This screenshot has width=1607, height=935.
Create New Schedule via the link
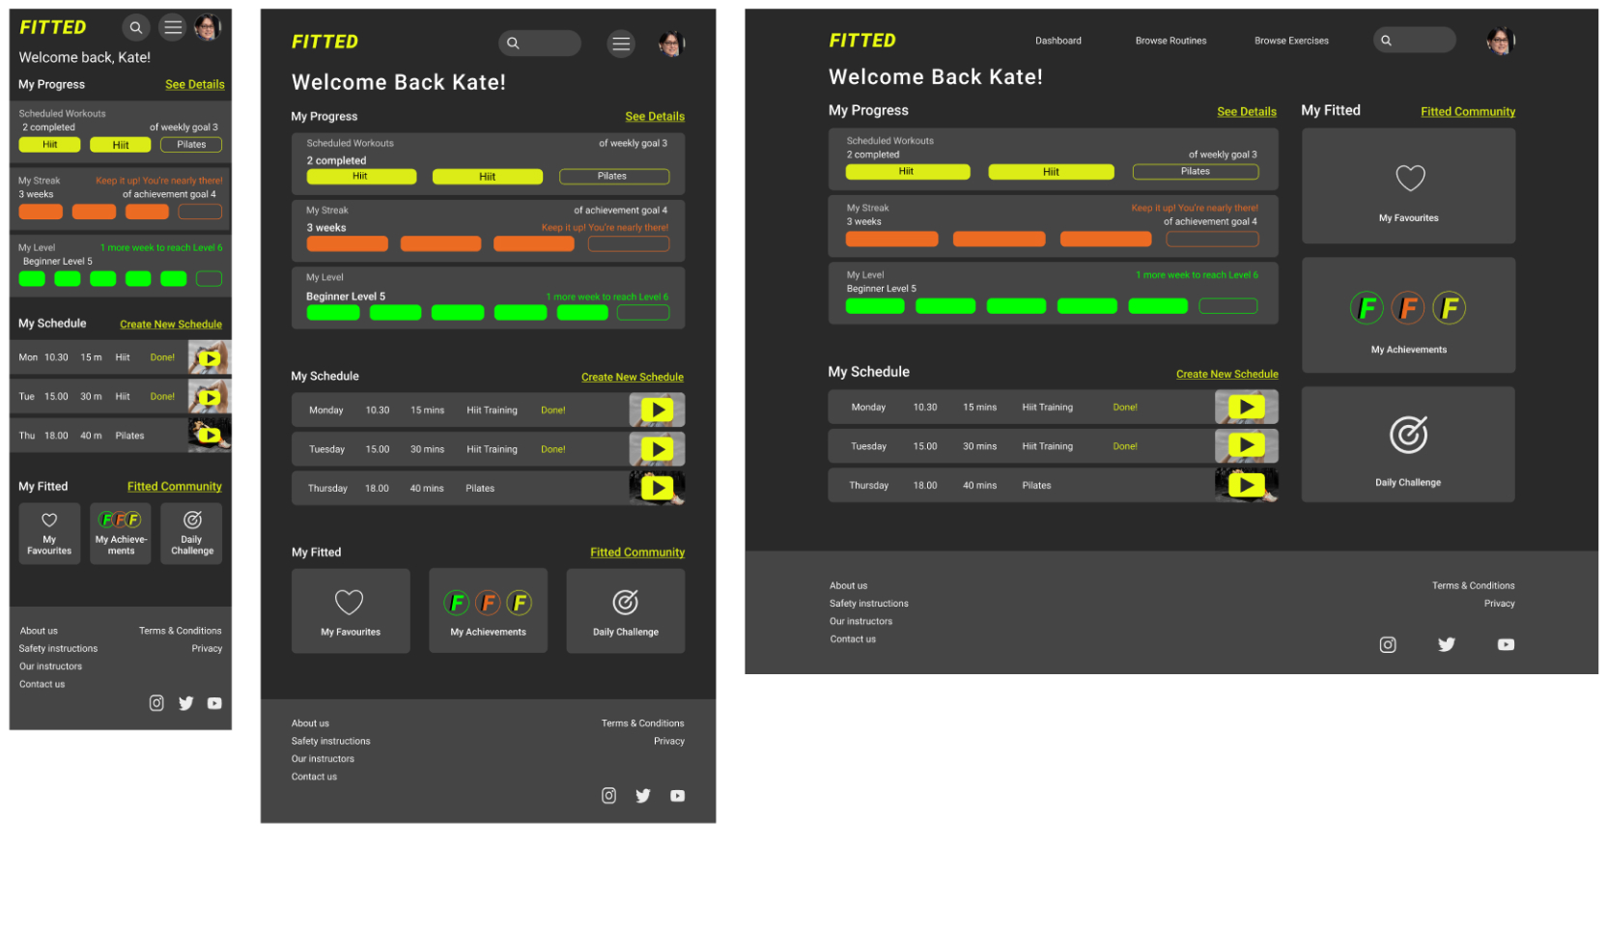coord(1226,374)
